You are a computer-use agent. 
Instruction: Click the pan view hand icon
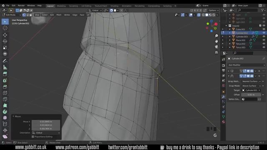pyautogui.click(x=216, y=41)
